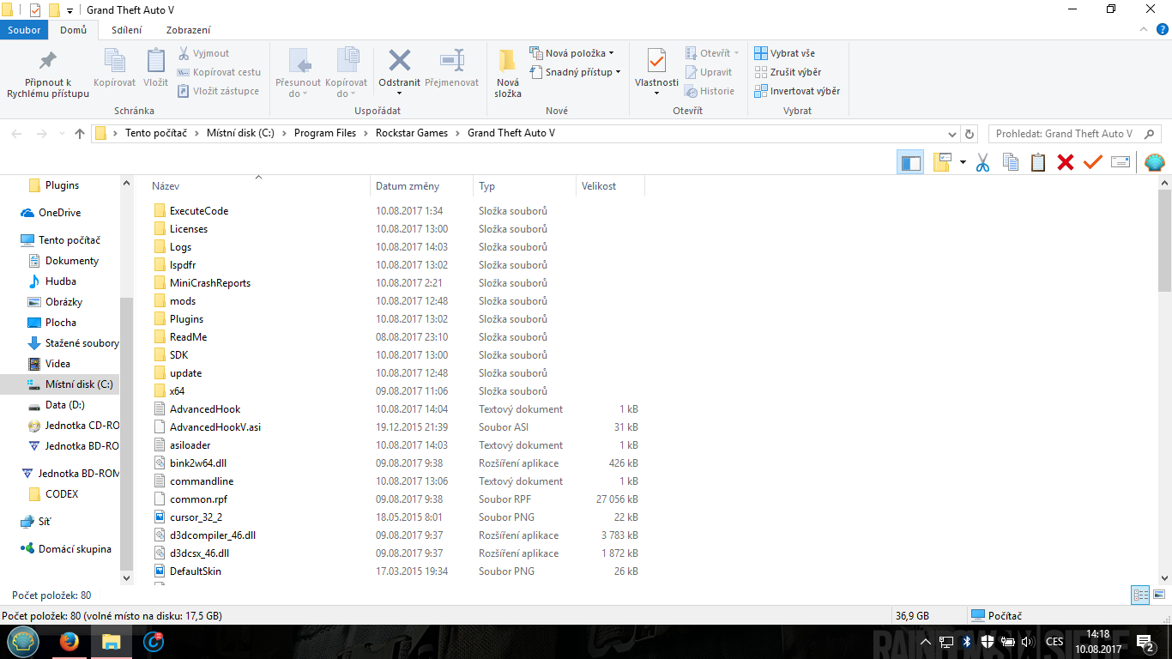Switch to large thumbnails view in status bar

[1159, 595]
